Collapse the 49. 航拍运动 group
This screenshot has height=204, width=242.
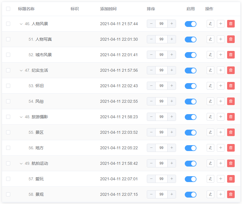pos(21,164)
